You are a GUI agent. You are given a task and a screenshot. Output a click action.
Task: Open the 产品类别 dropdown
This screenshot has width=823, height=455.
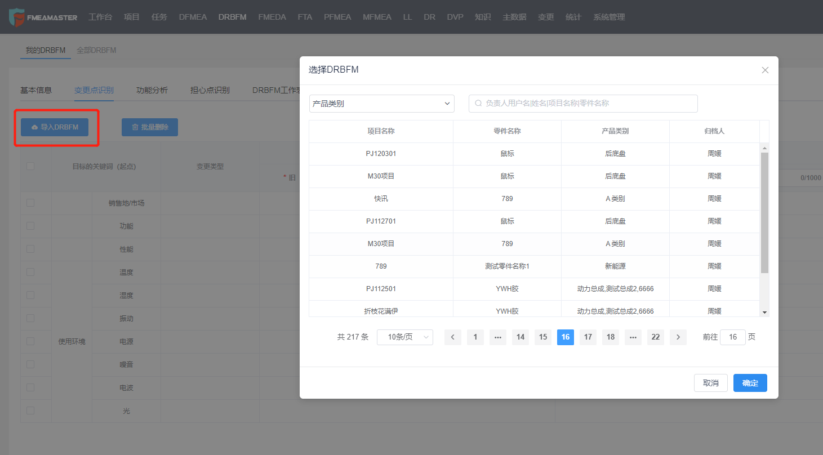click(x=382, y=104)
